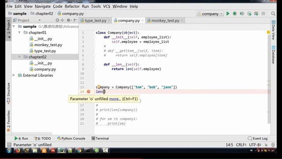Open the Favorites tool window
This screenshot has height=159, width=282.
[x=8, y=121]
